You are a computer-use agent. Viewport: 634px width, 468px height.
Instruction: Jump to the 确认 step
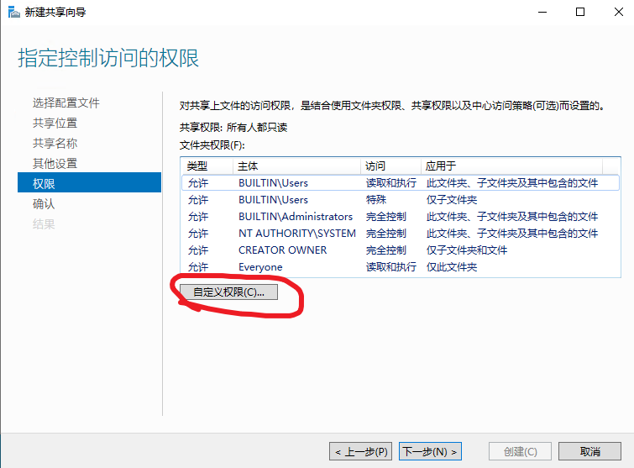pyautogui.click(x=44, y=203)
